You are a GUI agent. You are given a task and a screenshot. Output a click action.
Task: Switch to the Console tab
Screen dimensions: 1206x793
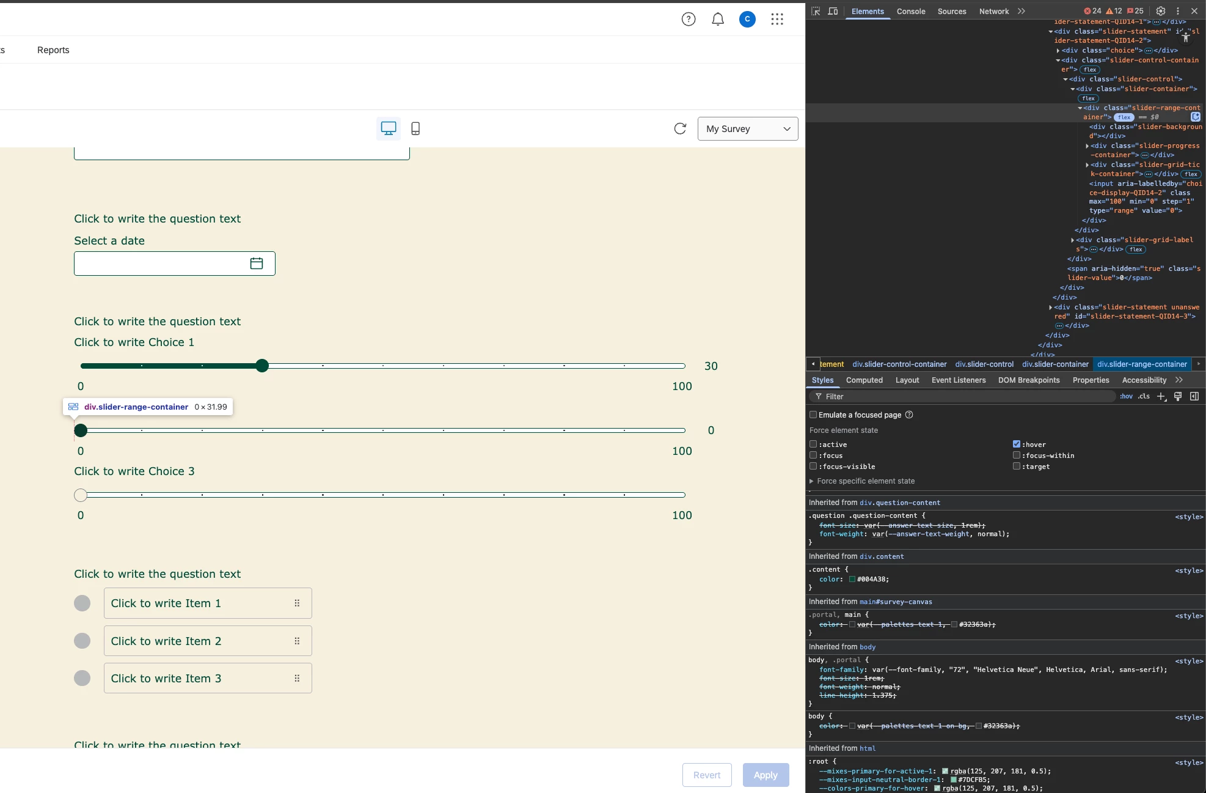(911, 11)
